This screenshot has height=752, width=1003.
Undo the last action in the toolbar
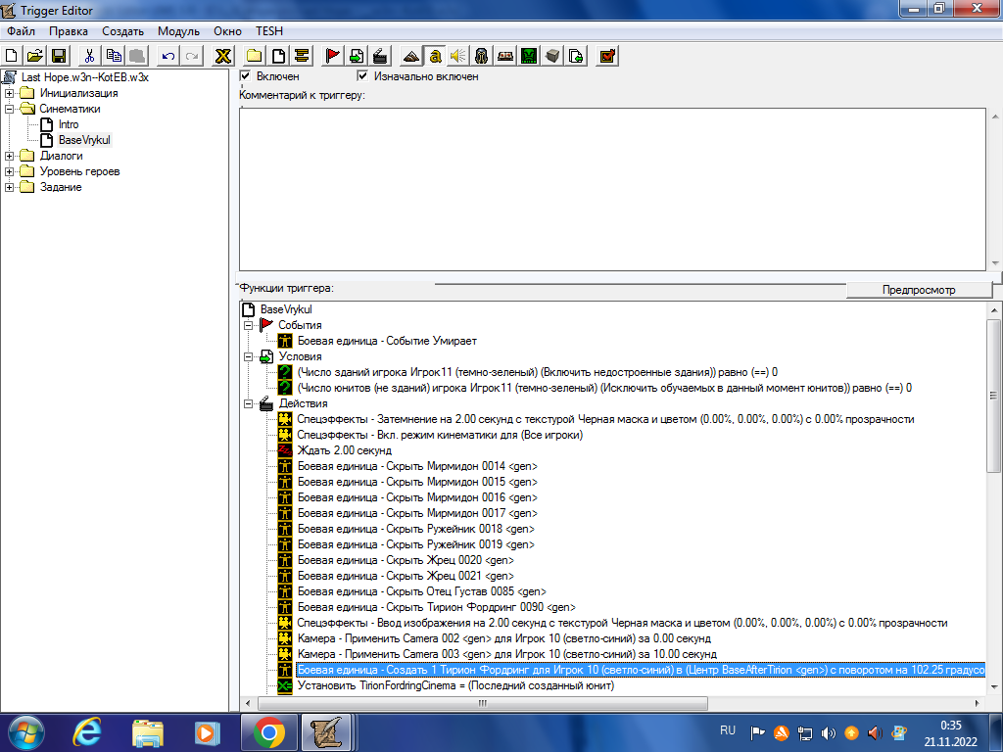tap(167, 56)
